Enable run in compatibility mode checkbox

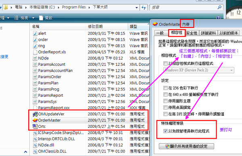[165, 63]
